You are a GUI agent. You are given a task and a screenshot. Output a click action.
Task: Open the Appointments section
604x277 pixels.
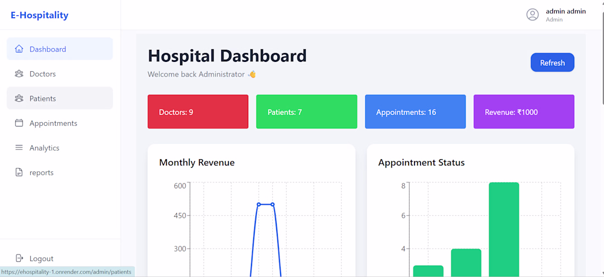[60, 123]
